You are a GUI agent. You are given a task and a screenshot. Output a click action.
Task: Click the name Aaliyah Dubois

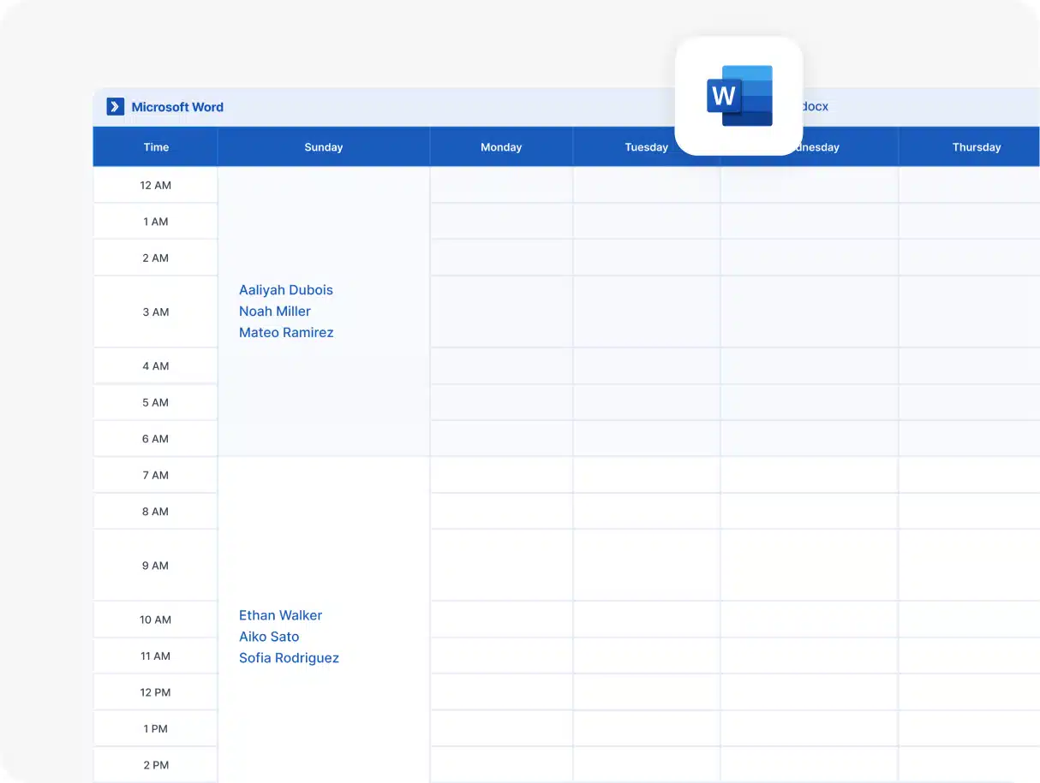286,290
